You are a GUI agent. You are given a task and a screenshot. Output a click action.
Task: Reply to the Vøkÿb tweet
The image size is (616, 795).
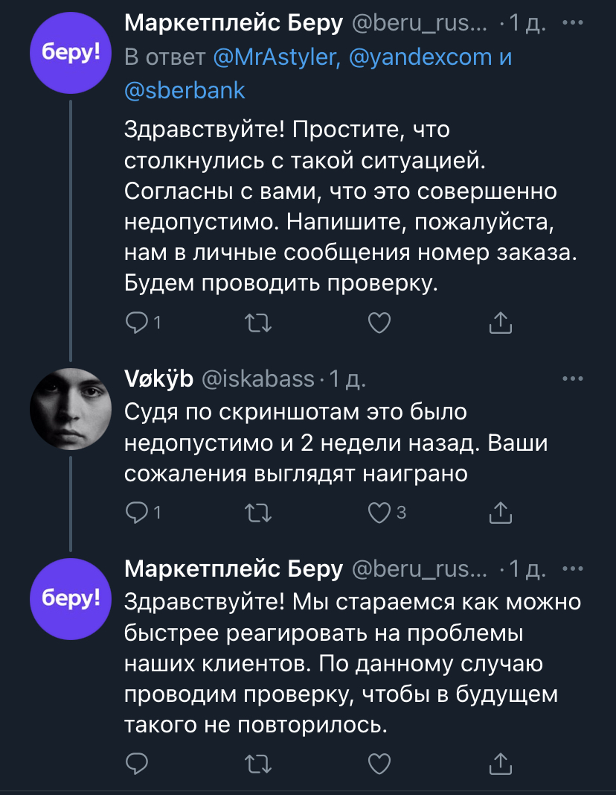tap(138, 512)
